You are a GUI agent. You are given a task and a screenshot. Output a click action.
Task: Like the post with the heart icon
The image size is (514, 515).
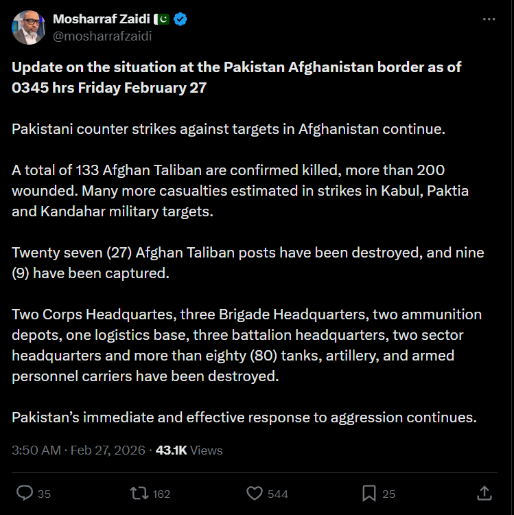click(x=255, y=493)
